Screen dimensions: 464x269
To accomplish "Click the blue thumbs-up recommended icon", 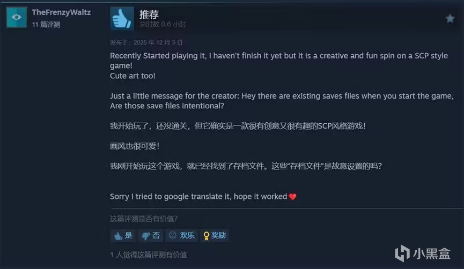I will pos(122,18).
